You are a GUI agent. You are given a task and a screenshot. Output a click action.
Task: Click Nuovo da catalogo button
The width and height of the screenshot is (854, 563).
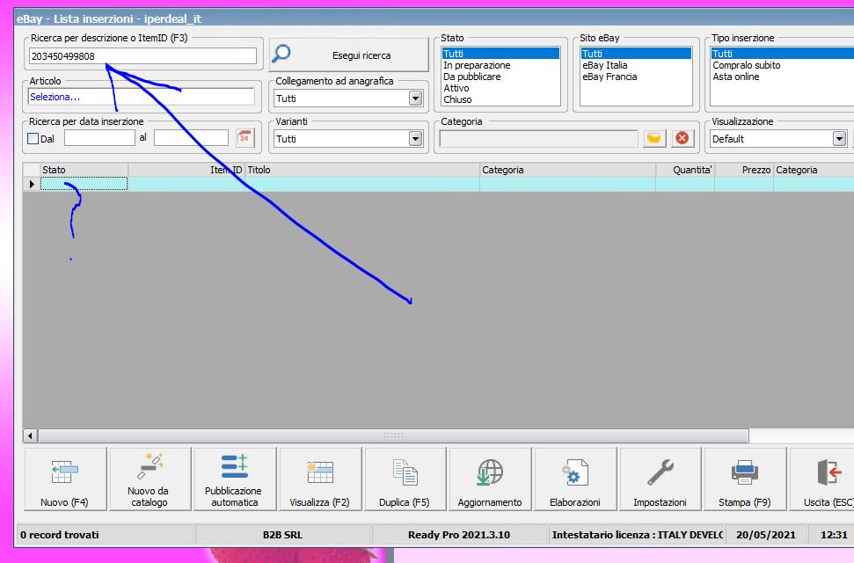pos(149,479)
